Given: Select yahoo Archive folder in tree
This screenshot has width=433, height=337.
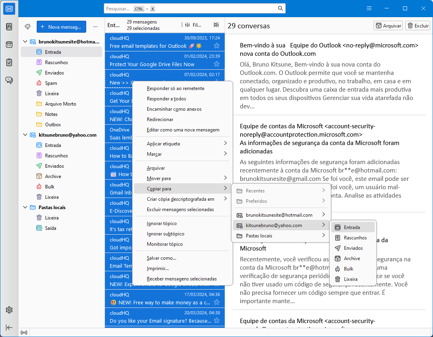Looking at the screenshot, I should pos(61,176).
